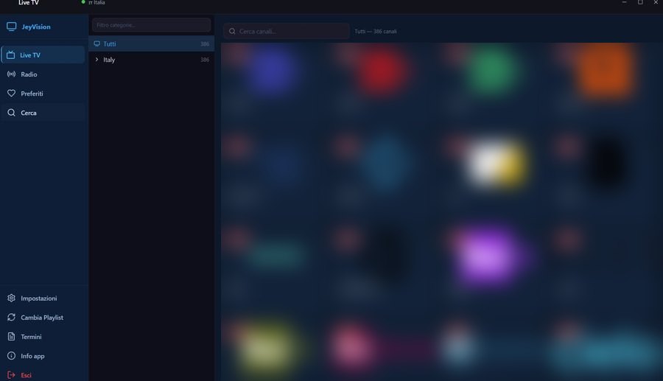
Task: Open Impostazioni settings
Action: [43, 298]
